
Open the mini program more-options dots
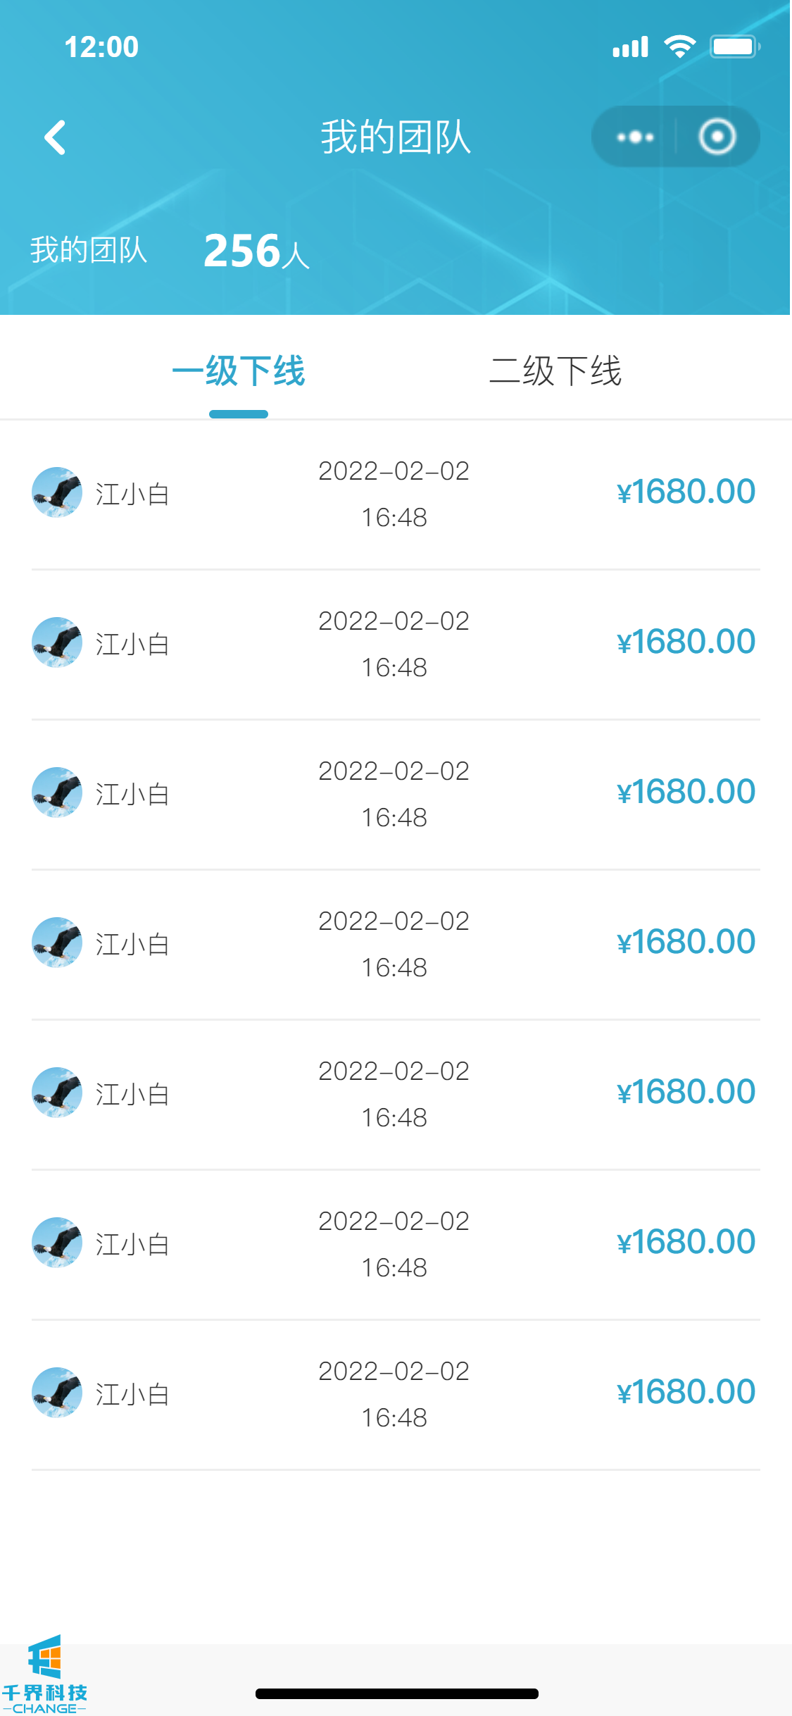pos(635,137)
